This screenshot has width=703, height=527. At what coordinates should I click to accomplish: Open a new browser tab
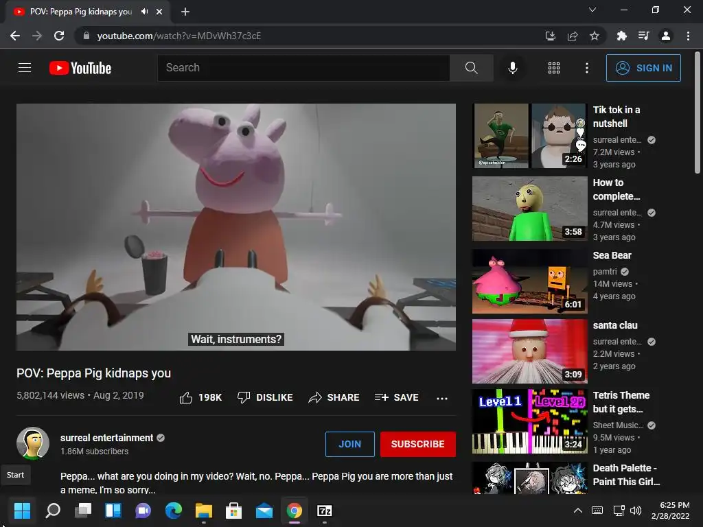point(185,12)
